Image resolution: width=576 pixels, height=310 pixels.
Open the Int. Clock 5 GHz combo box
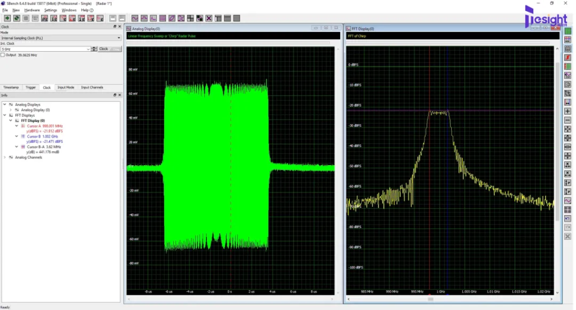tap(46, 49)
